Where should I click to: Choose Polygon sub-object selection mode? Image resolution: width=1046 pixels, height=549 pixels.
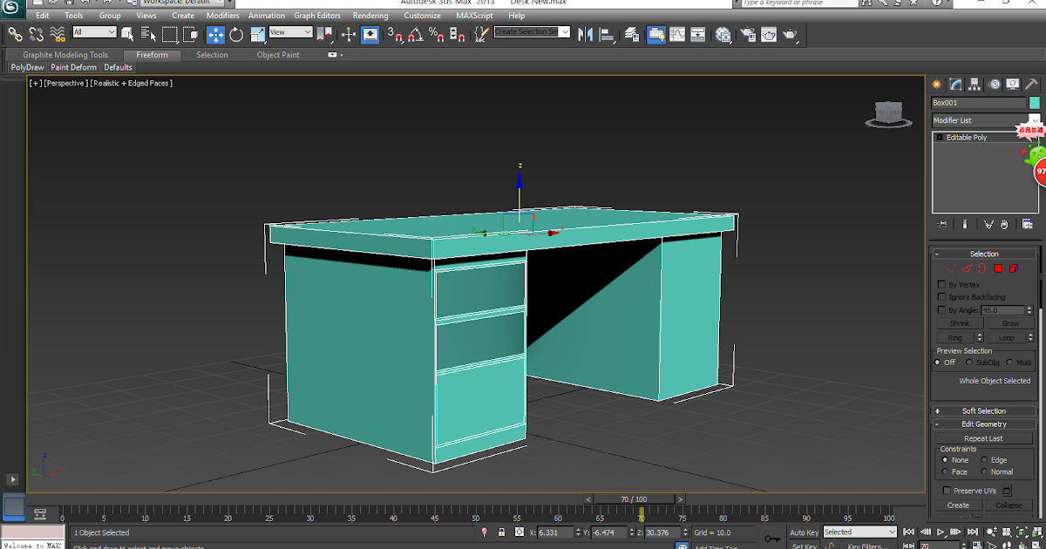coord(998,268)
